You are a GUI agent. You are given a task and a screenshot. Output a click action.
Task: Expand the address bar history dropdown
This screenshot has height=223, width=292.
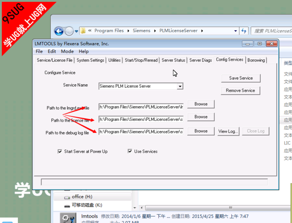(x=235, y=31)
